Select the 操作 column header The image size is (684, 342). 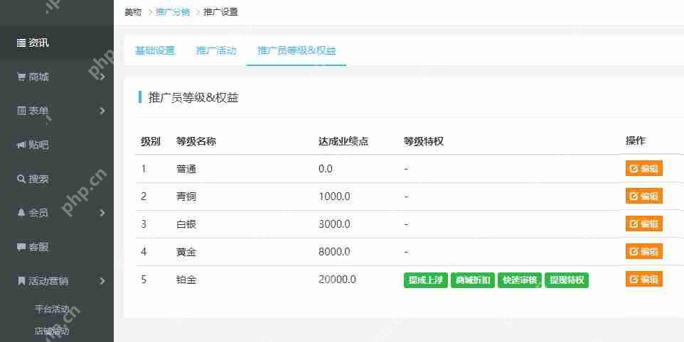[x=636, y=140]
